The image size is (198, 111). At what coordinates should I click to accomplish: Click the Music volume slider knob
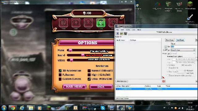click(x=70, y=50)
